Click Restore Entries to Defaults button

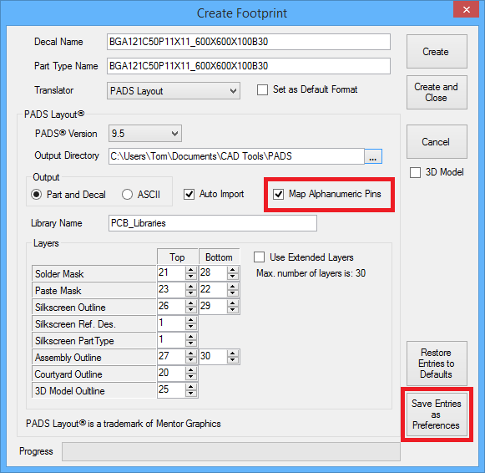coord(437,364)
